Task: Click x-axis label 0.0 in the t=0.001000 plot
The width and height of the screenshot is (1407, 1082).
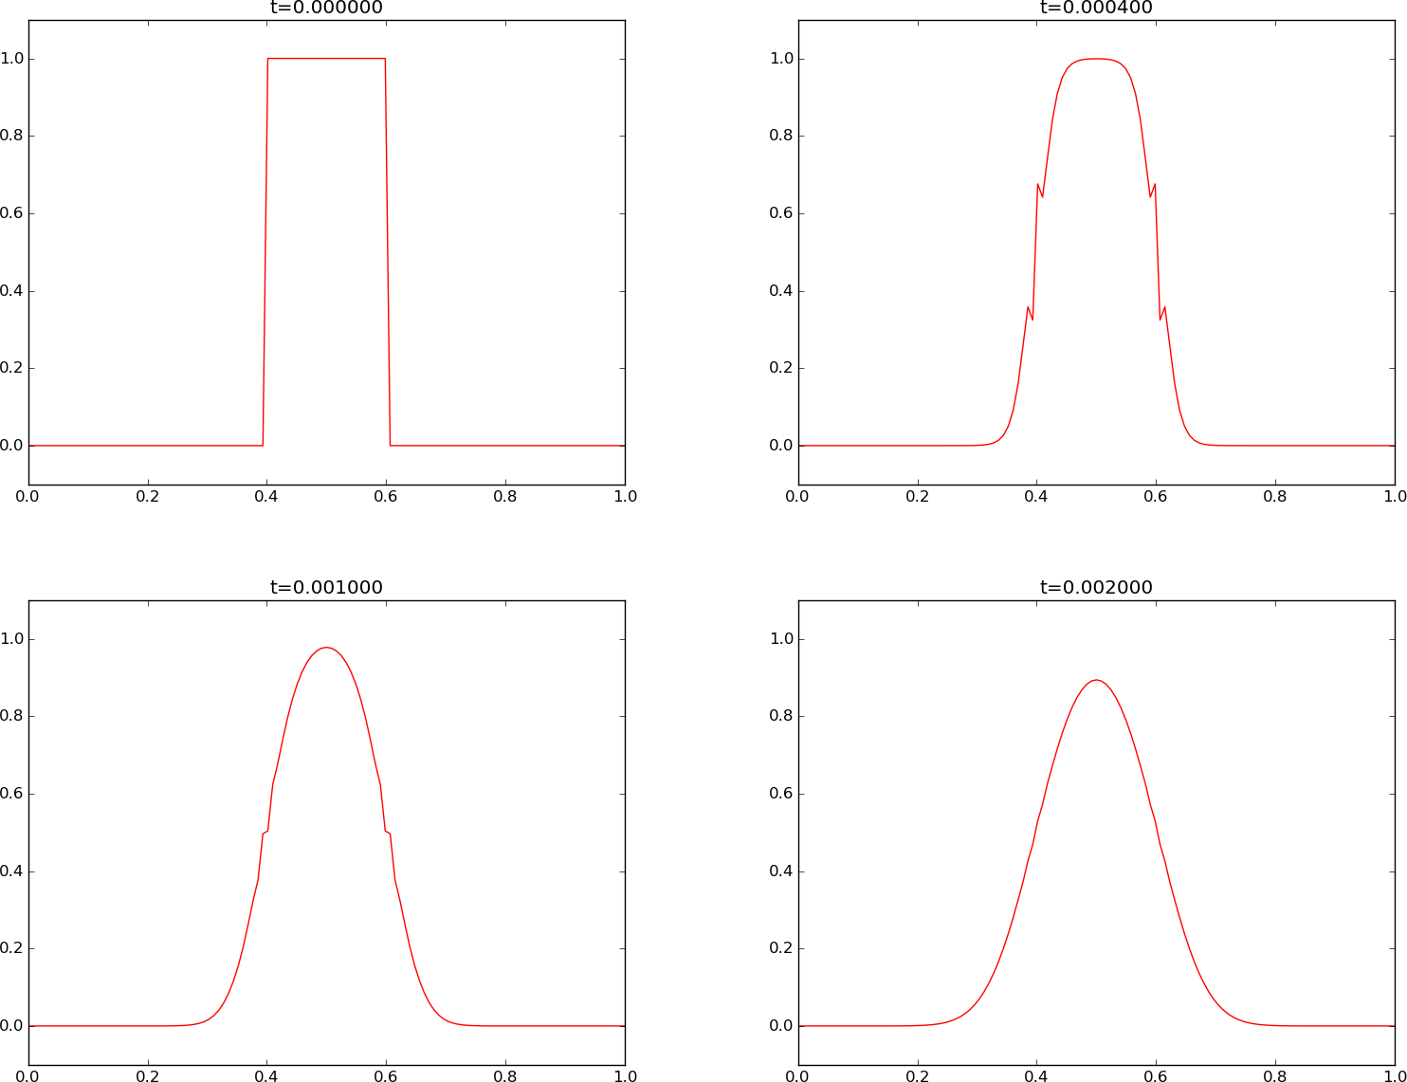Action: coord(28,1075)
